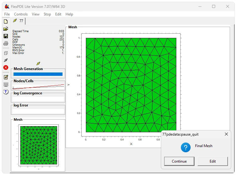Screen dimensions: 237x175
Task: Click the Final Mesh message text
Action: (204, 146)
